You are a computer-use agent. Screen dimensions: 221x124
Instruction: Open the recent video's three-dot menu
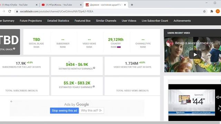(x=220, y=43)
